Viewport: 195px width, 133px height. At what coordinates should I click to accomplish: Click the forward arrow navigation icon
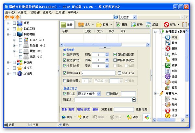(12, 17)
